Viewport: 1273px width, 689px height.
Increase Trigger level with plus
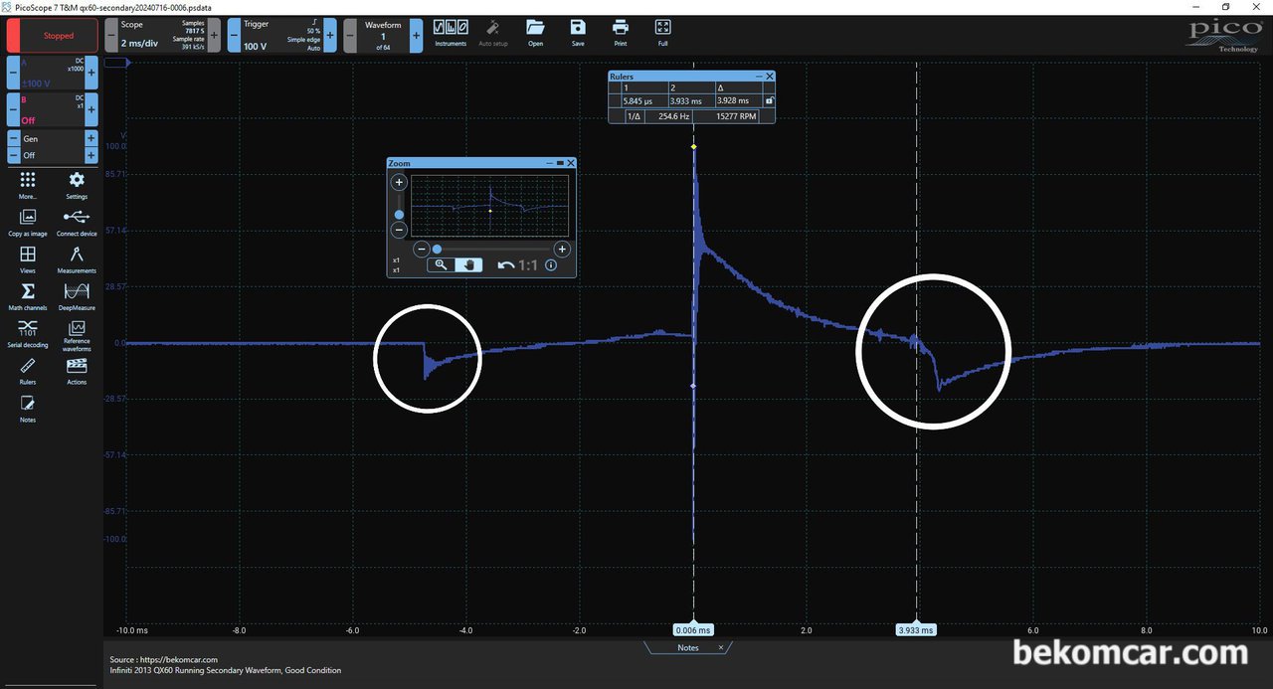coord(329,35)
